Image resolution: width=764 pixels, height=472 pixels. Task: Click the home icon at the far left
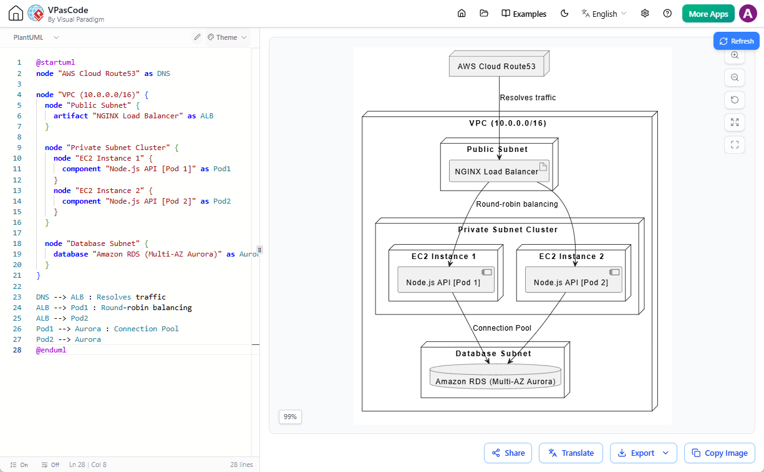[16, 14]
